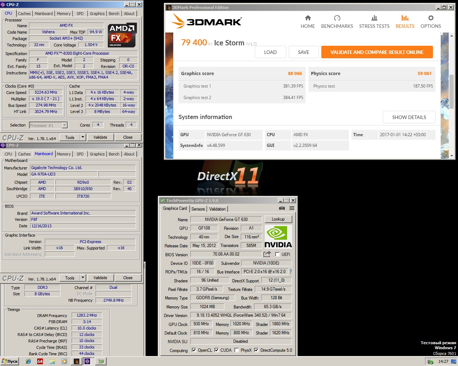Click the Graphics score value 88 066

[x=295, y=73]
